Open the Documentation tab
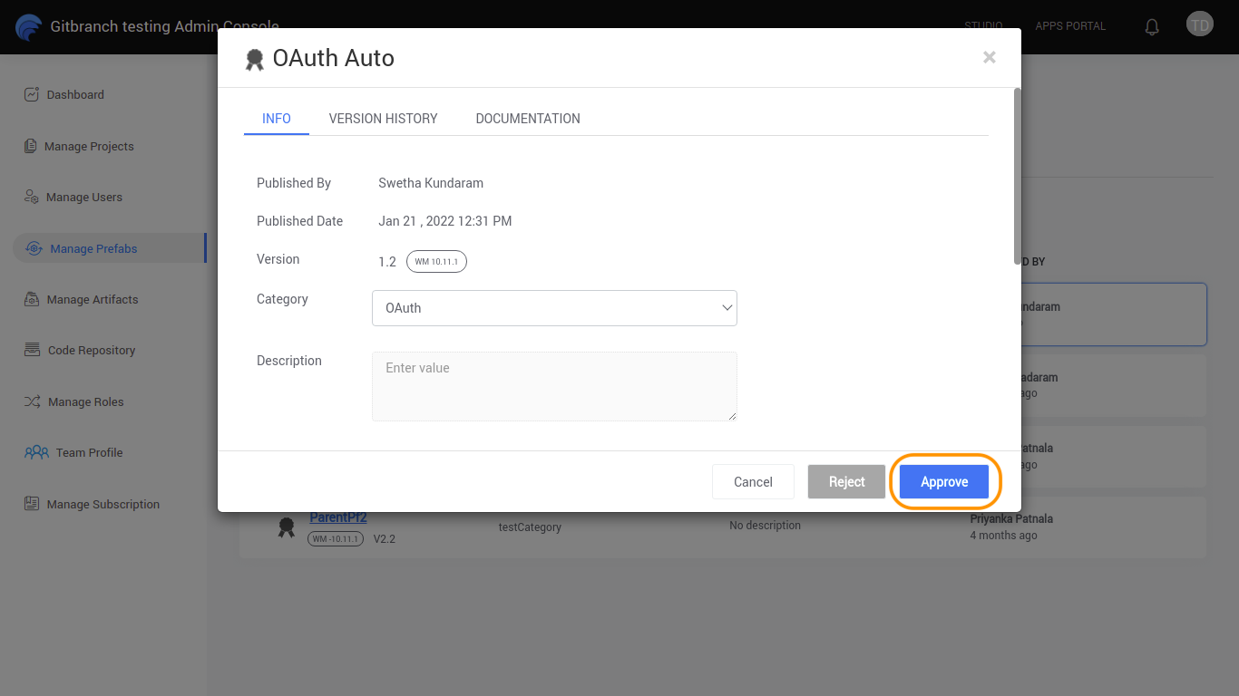The width and height of the screenshot is (1239, 696). [528, 119]
